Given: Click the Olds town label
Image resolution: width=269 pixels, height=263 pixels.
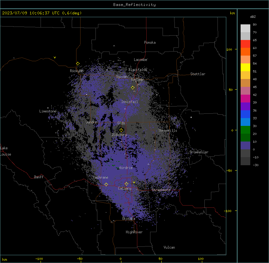Looking at the screenshot, I should point(121,123).
